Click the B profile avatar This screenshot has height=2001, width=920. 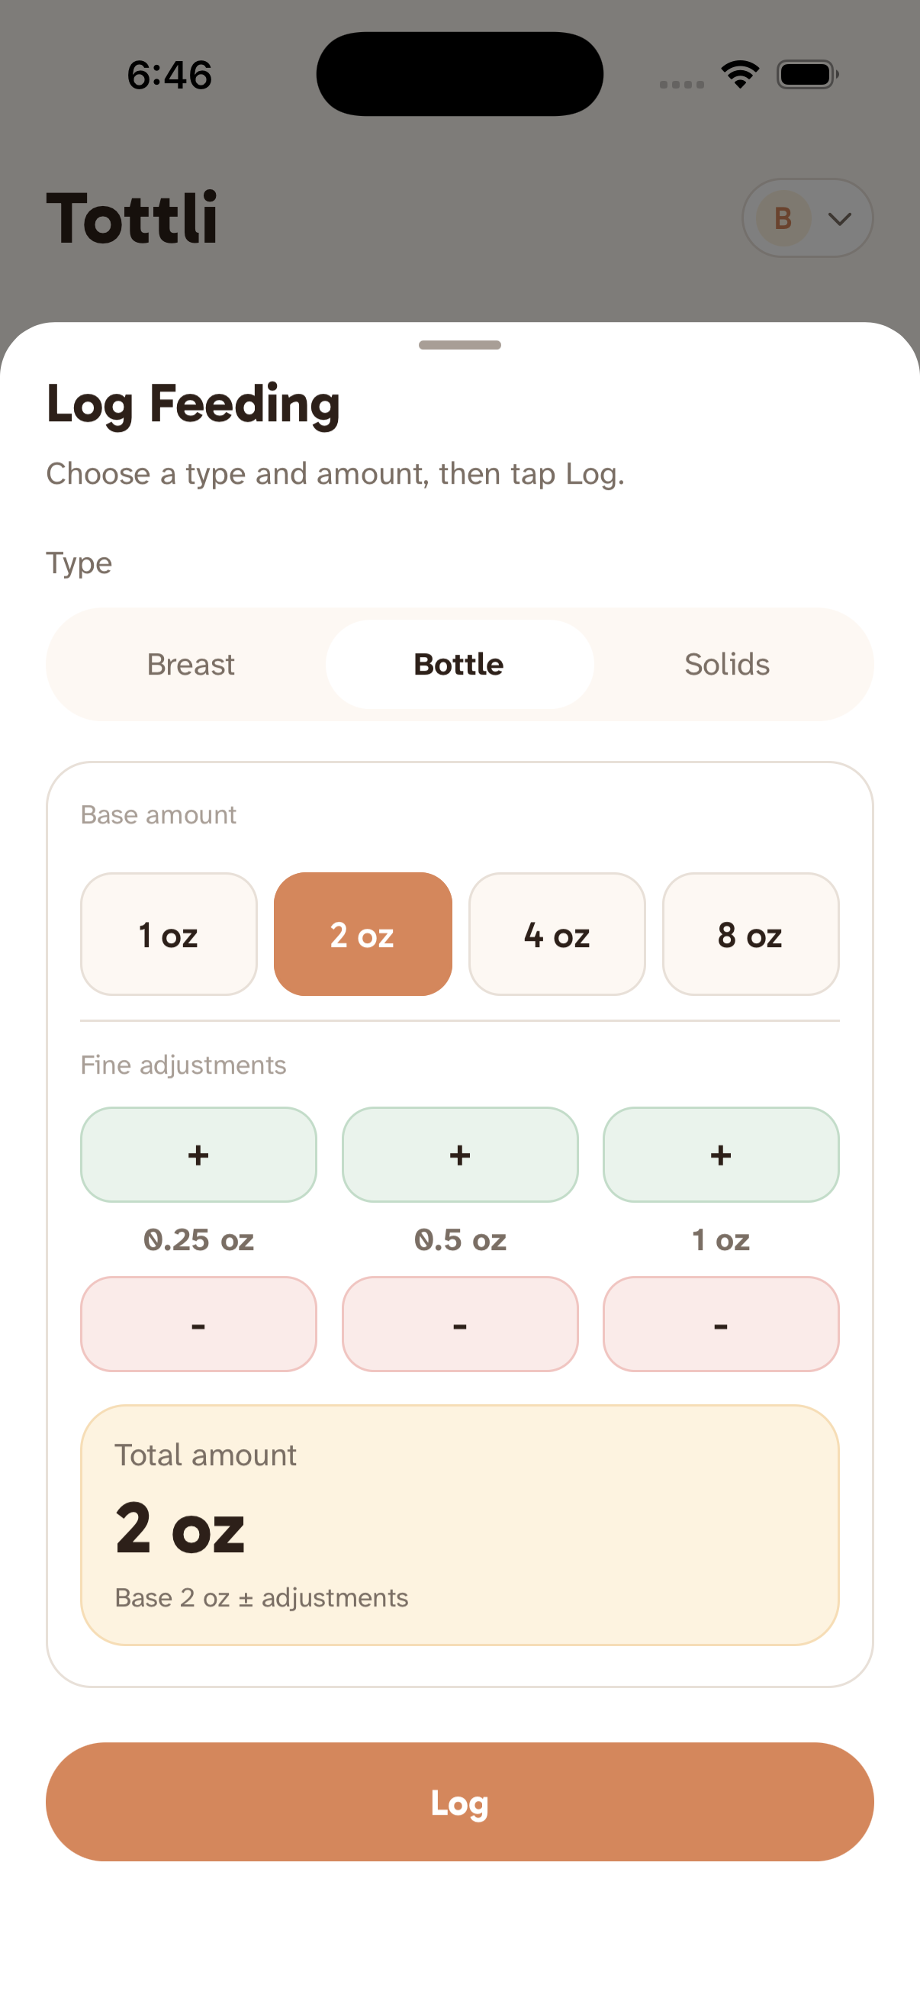tap(783, 218)
